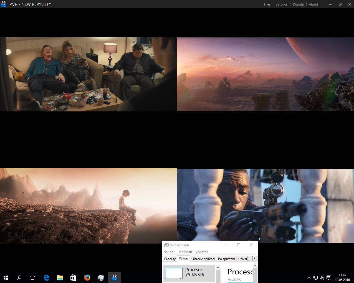Open the Možnosti menu in Task Manager
This screenshot has height=283, width=354.
click(185, 252)
